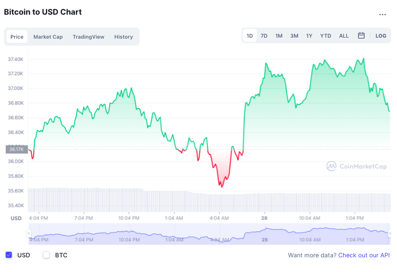Check the USD currency checkbox

point(9,255)
